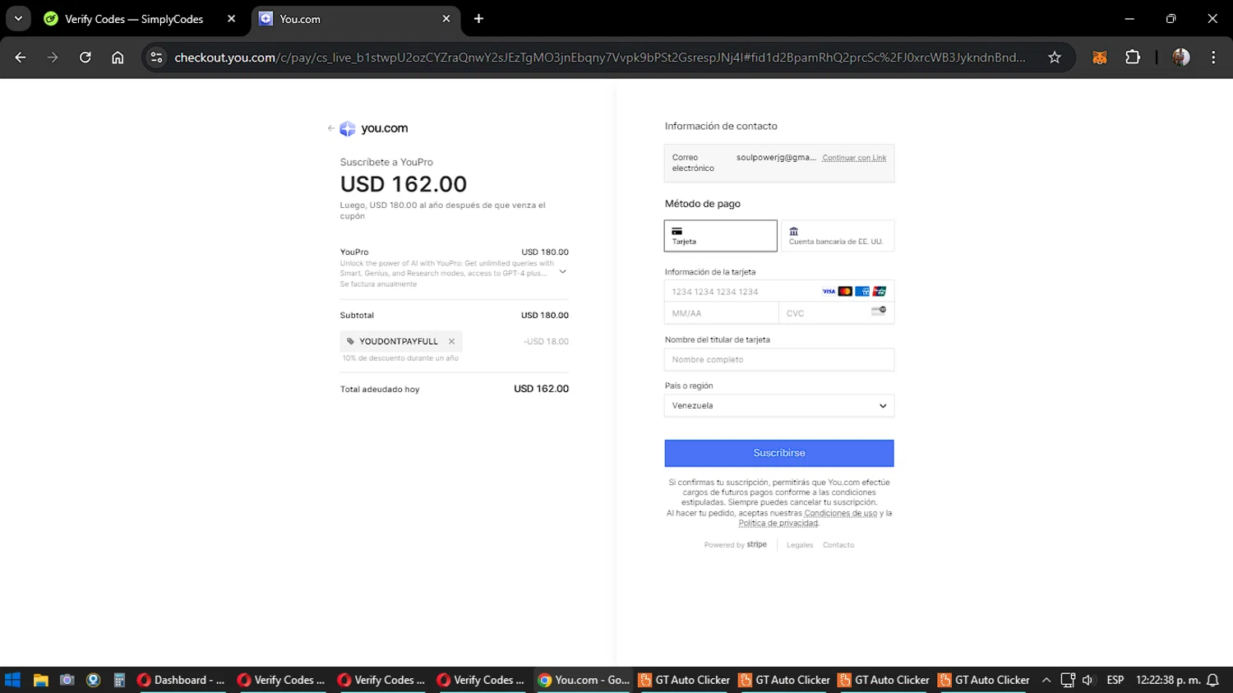Click the USD 162.00 heading amount
The image size is (1233, 693).
click(404, 184)
